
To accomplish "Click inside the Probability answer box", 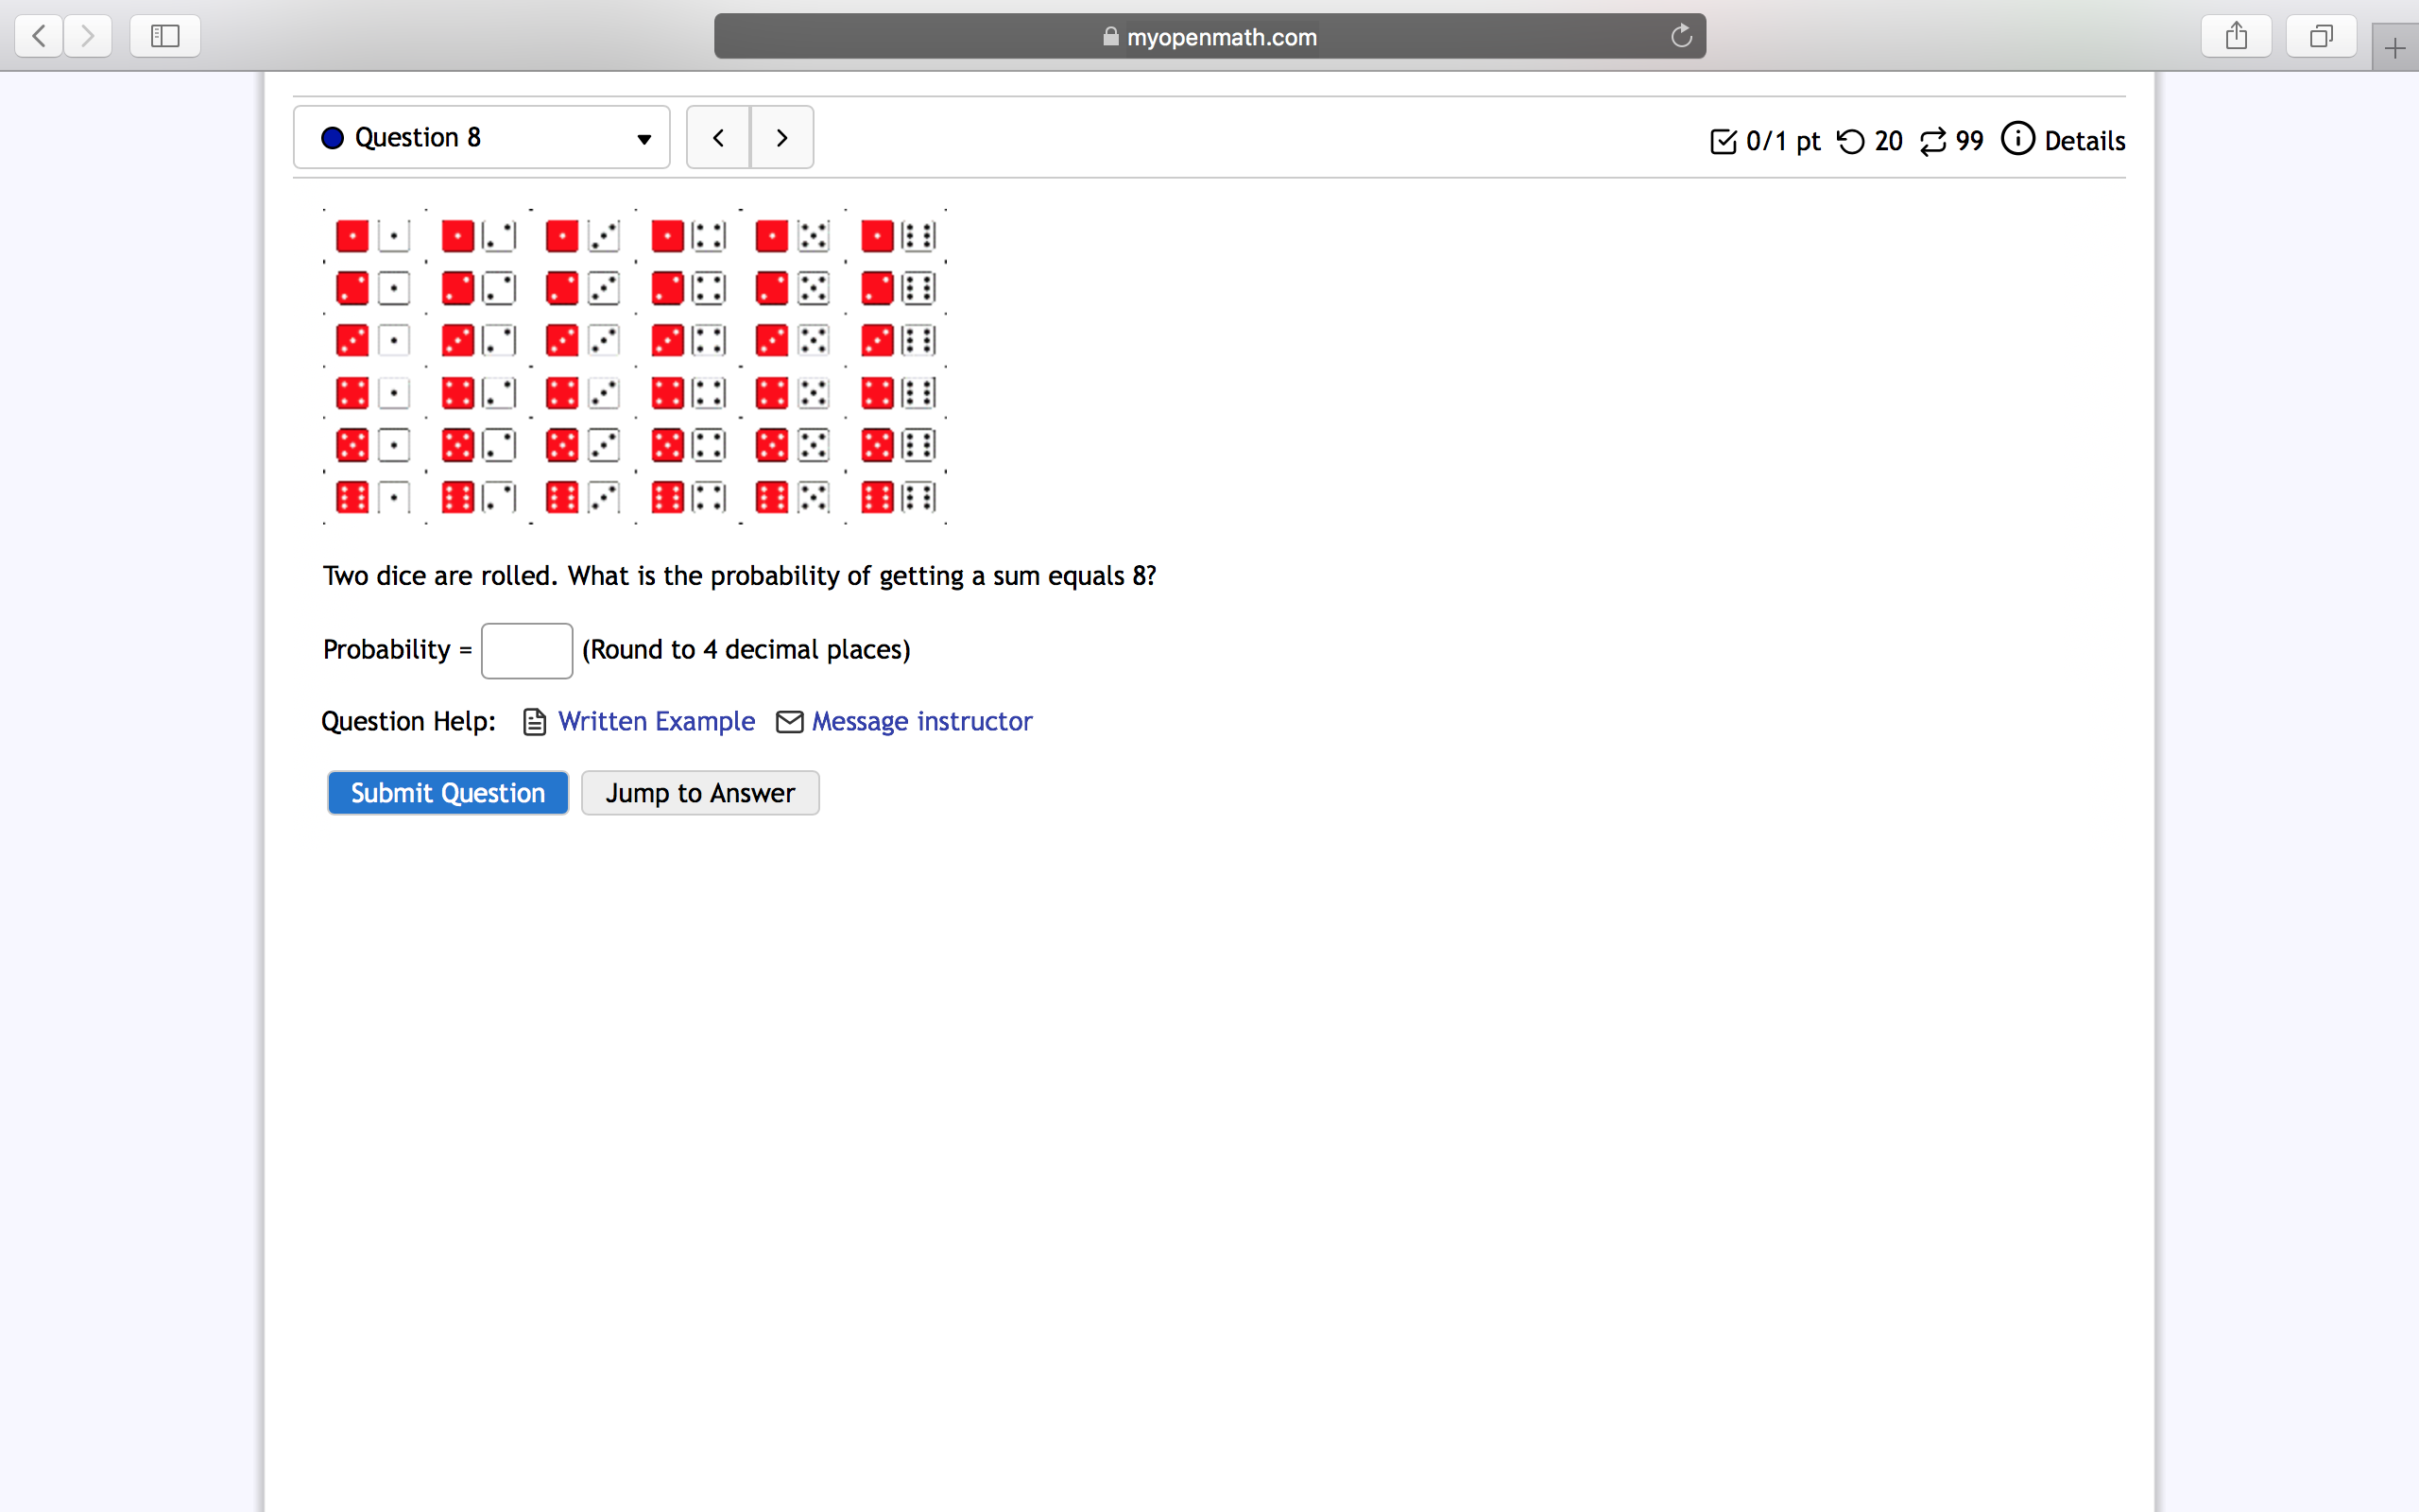I will coord(525,650).
